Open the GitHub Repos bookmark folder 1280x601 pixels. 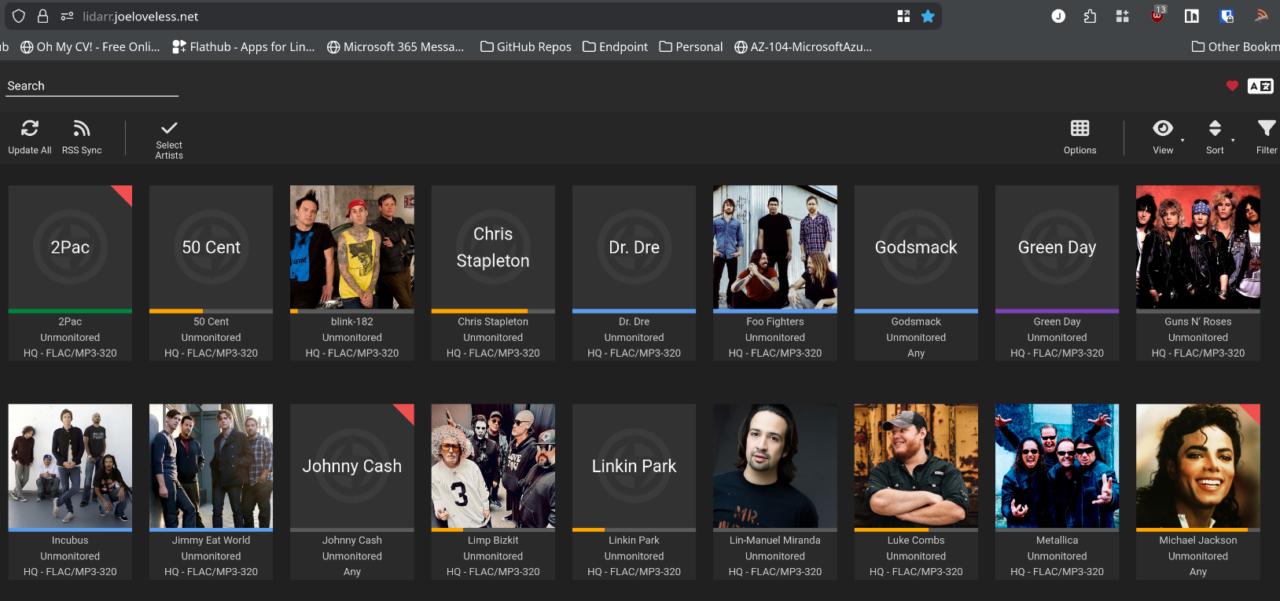(526, 47)
